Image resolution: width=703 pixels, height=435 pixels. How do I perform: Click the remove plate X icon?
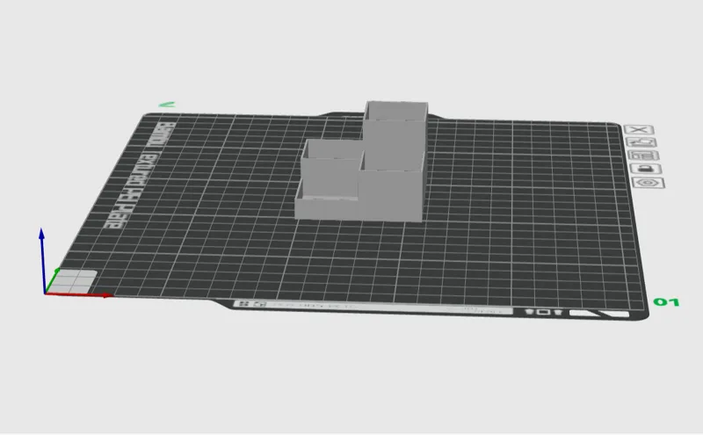(639, 130)
